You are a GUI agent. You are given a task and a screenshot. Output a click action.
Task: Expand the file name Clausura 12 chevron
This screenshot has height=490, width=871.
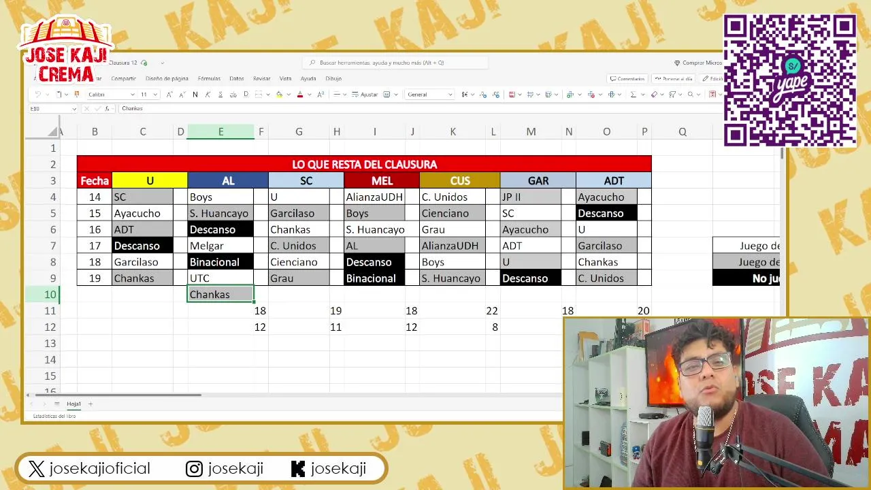click(x=162, y=63)
